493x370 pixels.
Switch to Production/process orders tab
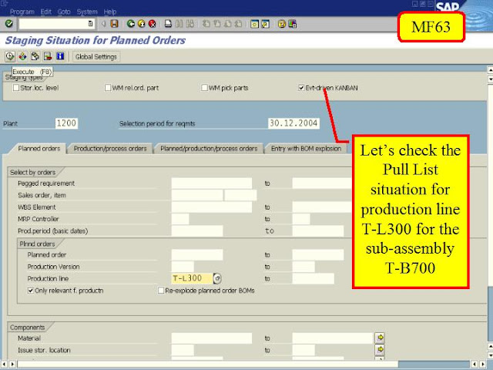click(x=110, y=149)
